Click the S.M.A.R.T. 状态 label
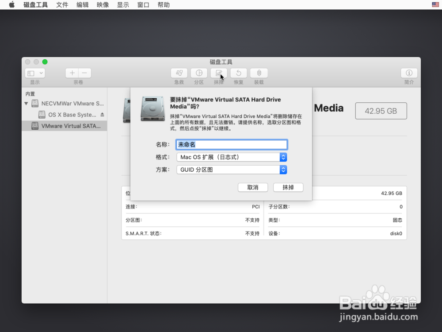 [x=144, y=233]
